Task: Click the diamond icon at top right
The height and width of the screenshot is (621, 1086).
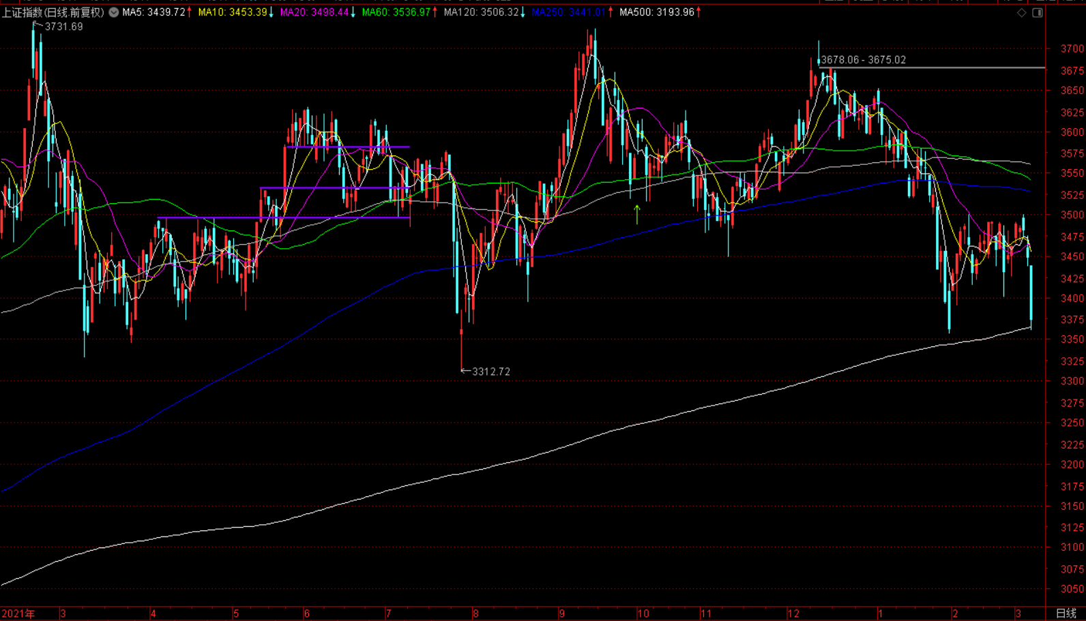Action: 1021,12
